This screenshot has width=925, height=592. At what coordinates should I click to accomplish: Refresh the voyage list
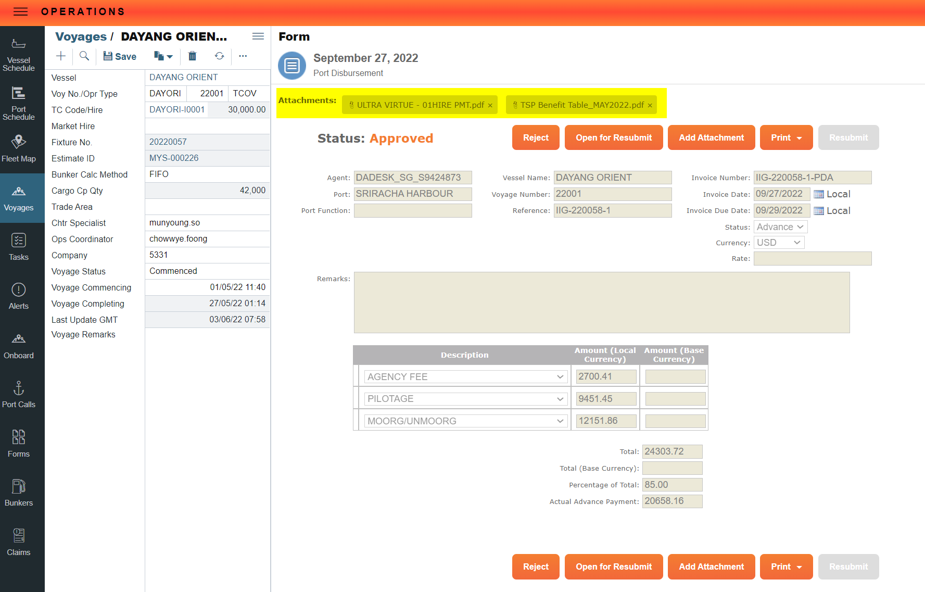tap(219, 56)
